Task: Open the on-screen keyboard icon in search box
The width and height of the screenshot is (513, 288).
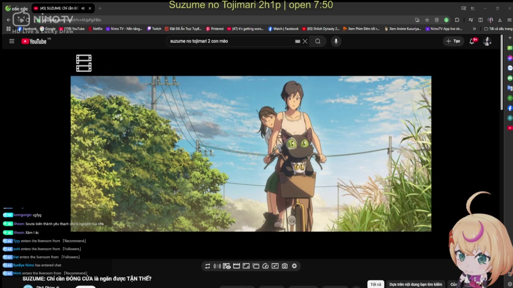Action: click(297, 41)
